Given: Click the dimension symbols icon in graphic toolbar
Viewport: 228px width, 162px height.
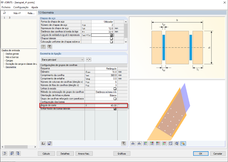Looking at the screenshot, I should click(x=133, y=143).
